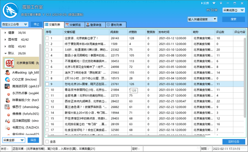Open the 慎思行 account icon
This screenshot has height=152, width=248.
[7, 107]
